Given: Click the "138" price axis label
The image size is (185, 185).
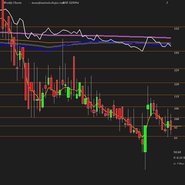Looking at the screenshot, I should [x=176, y=53].
